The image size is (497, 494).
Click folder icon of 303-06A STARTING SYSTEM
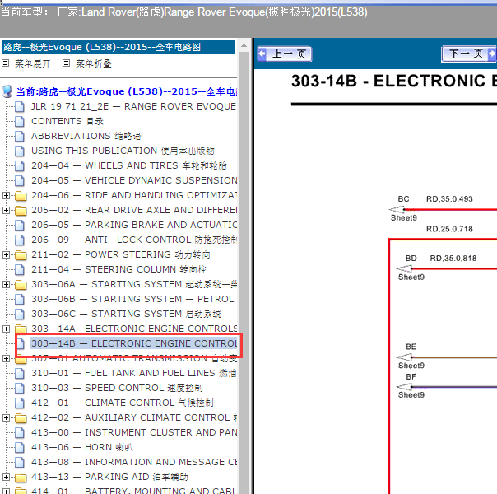click(21, 285)
